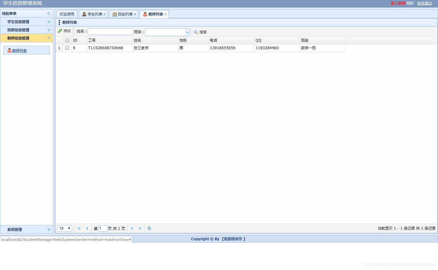
Task: Go to the next page arrow
Action: click(132, 228)
